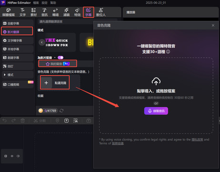
Task: Click the shield marker icon in timeline toolbar
Action: [x=58, y=121]
